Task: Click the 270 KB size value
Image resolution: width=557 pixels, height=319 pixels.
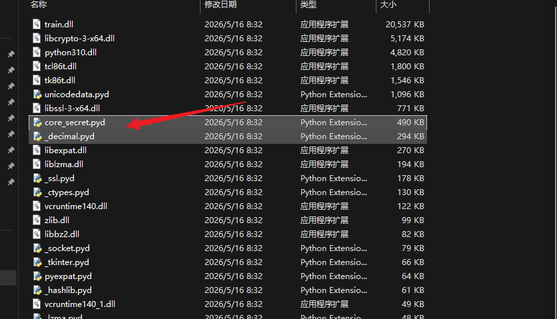Action: point(410,151)
